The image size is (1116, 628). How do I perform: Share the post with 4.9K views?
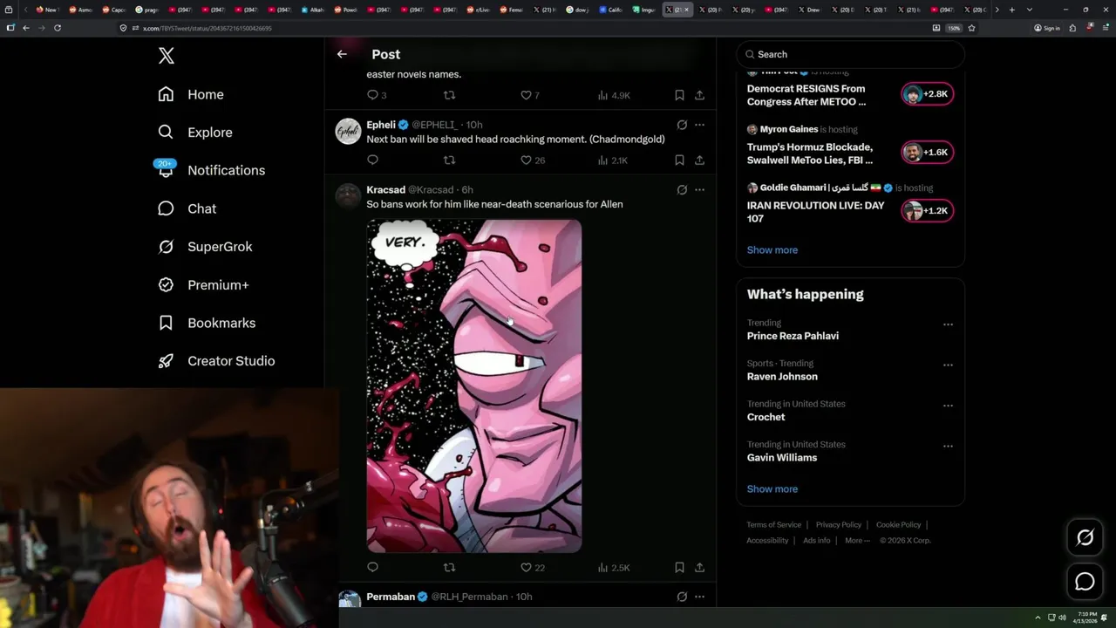pyautogui.click(x=699, y=95)
